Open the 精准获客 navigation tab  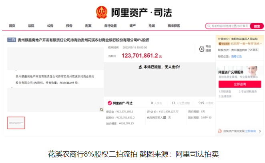(x=174, y=26)
